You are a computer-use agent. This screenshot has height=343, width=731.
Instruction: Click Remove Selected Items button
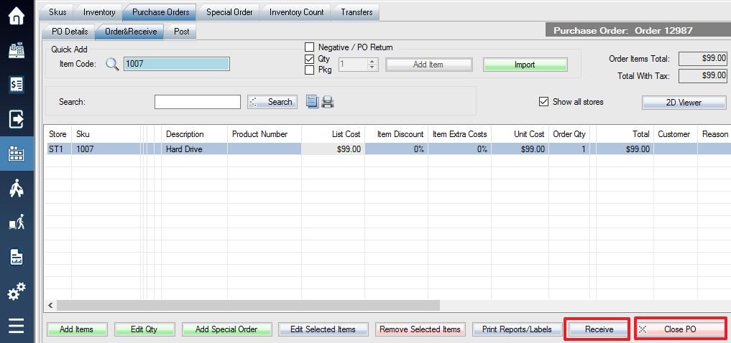[x=420, y=329]
